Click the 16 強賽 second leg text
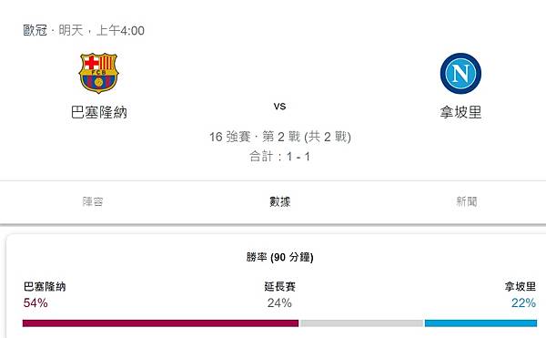 pyautogui.click(x=279, y=137)
